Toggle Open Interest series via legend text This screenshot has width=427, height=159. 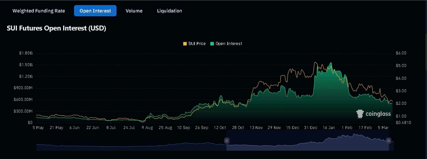(229, 44)
